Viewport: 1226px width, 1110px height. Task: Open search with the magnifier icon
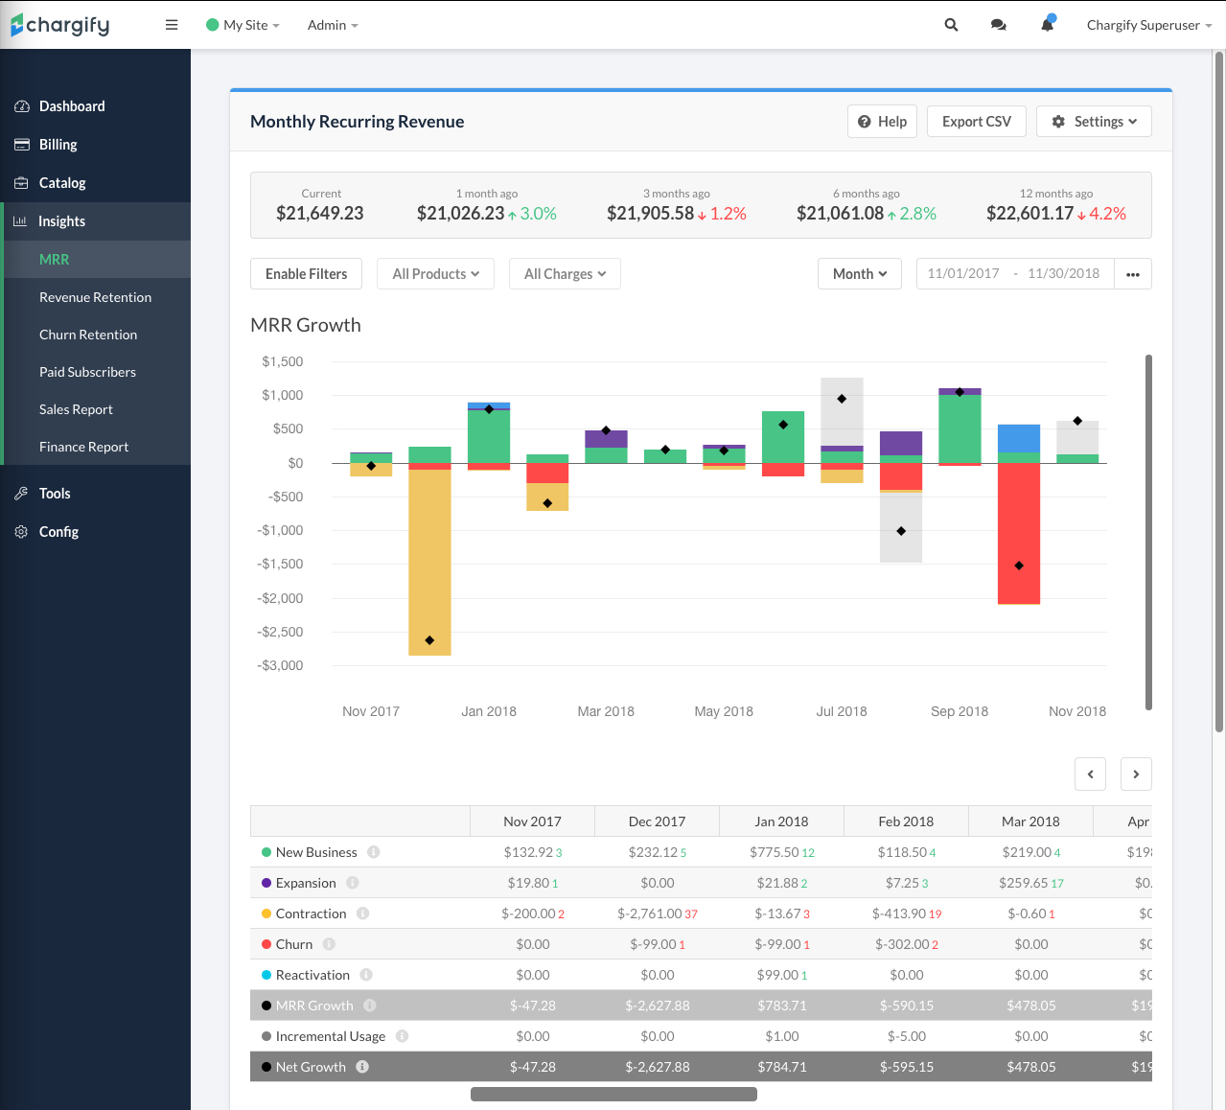(x=951, y=25)
